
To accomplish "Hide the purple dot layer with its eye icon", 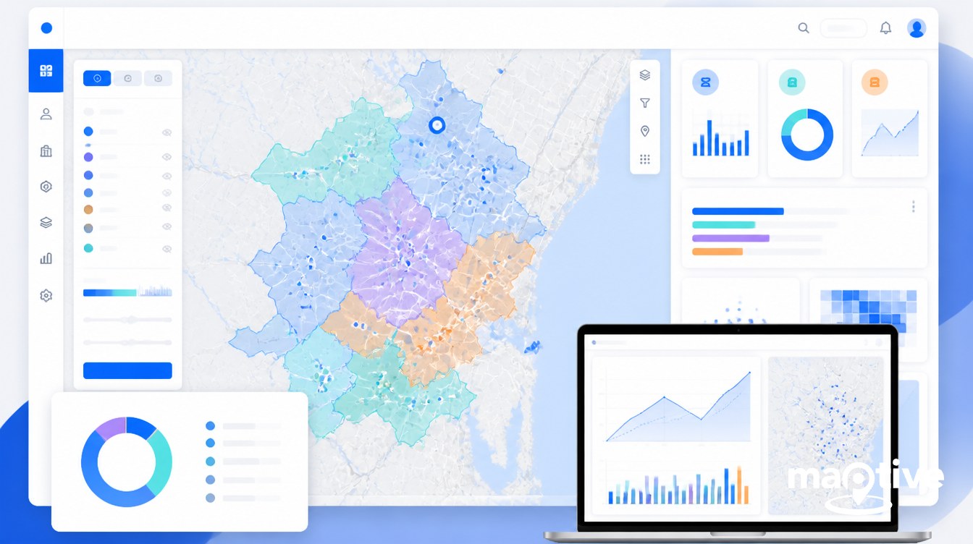I will pyautogui.click(x=167, y=157).
